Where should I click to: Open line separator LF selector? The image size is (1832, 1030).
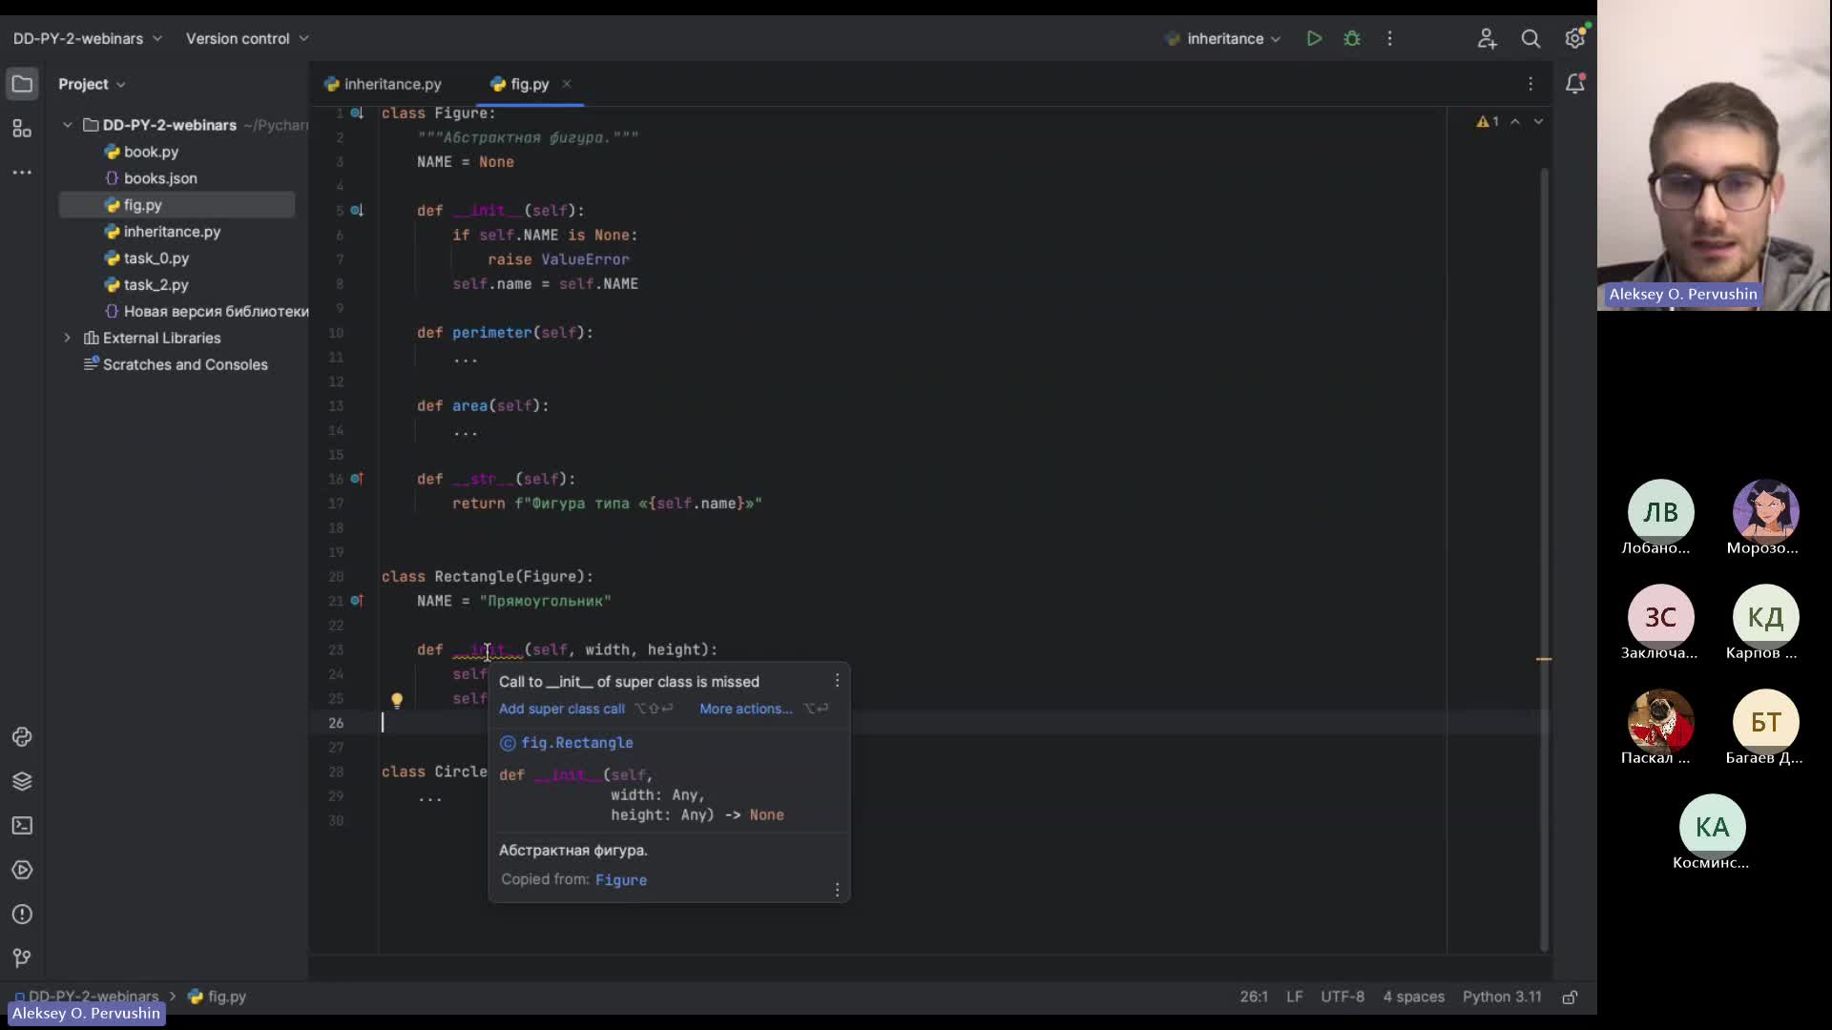(1294, 997)
